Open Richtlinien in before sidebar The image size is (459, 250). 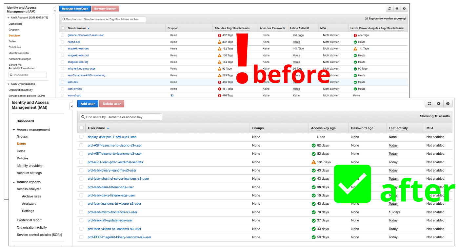[14, 47]
